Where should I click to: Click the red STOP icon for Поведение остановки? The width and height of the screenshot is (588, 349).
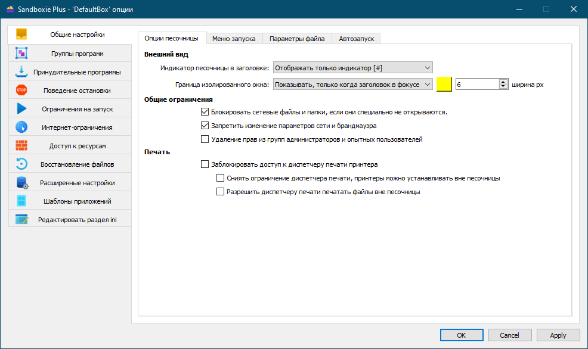coord(21,90)
